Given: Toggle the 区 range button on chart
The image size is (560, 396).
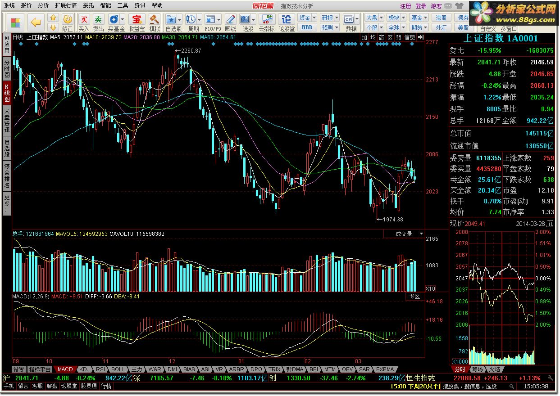Looking at the screenshot, I should [390, 37].
